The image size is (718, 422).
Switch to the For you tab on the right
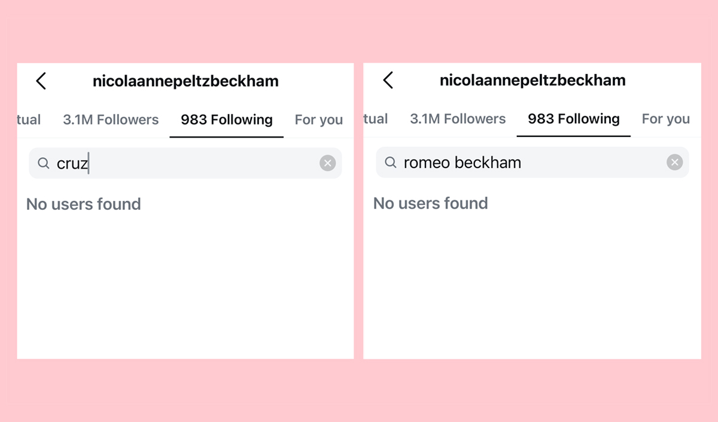pos(665,119)
